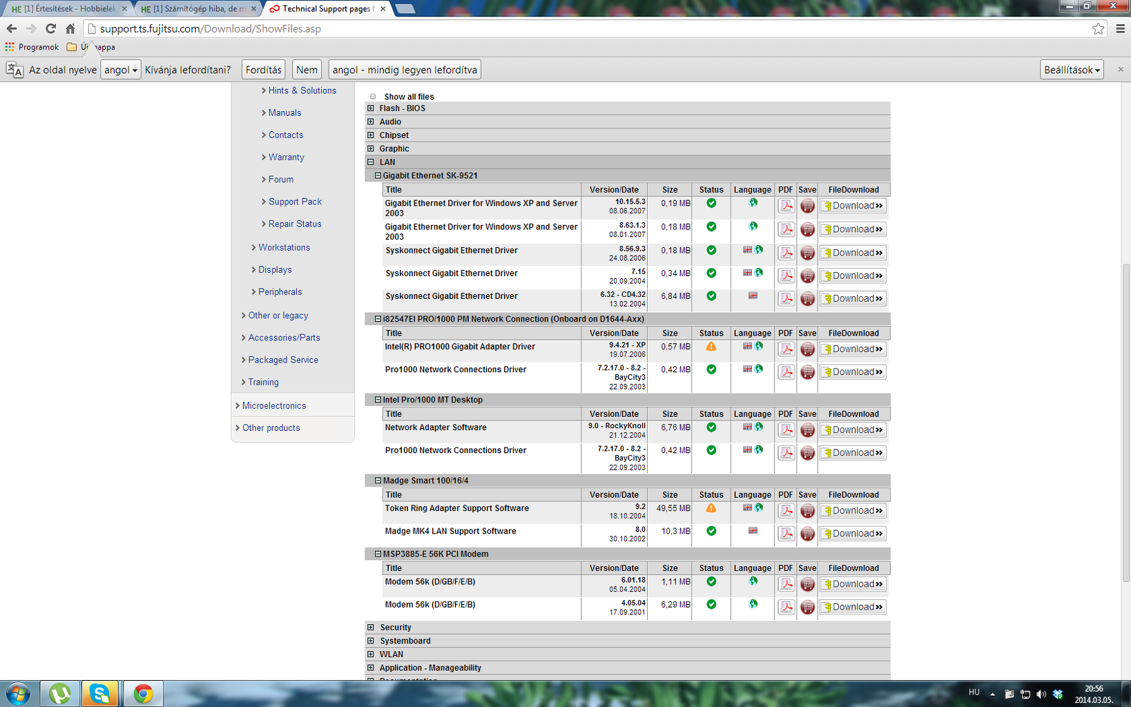
Task: Click language flag for Madge MK4 LAN Support
Action: point(753,530)
